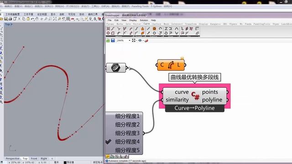Click the Rhino copy icon in toolbar
292x164 pixels.
[x=24, y=19]
